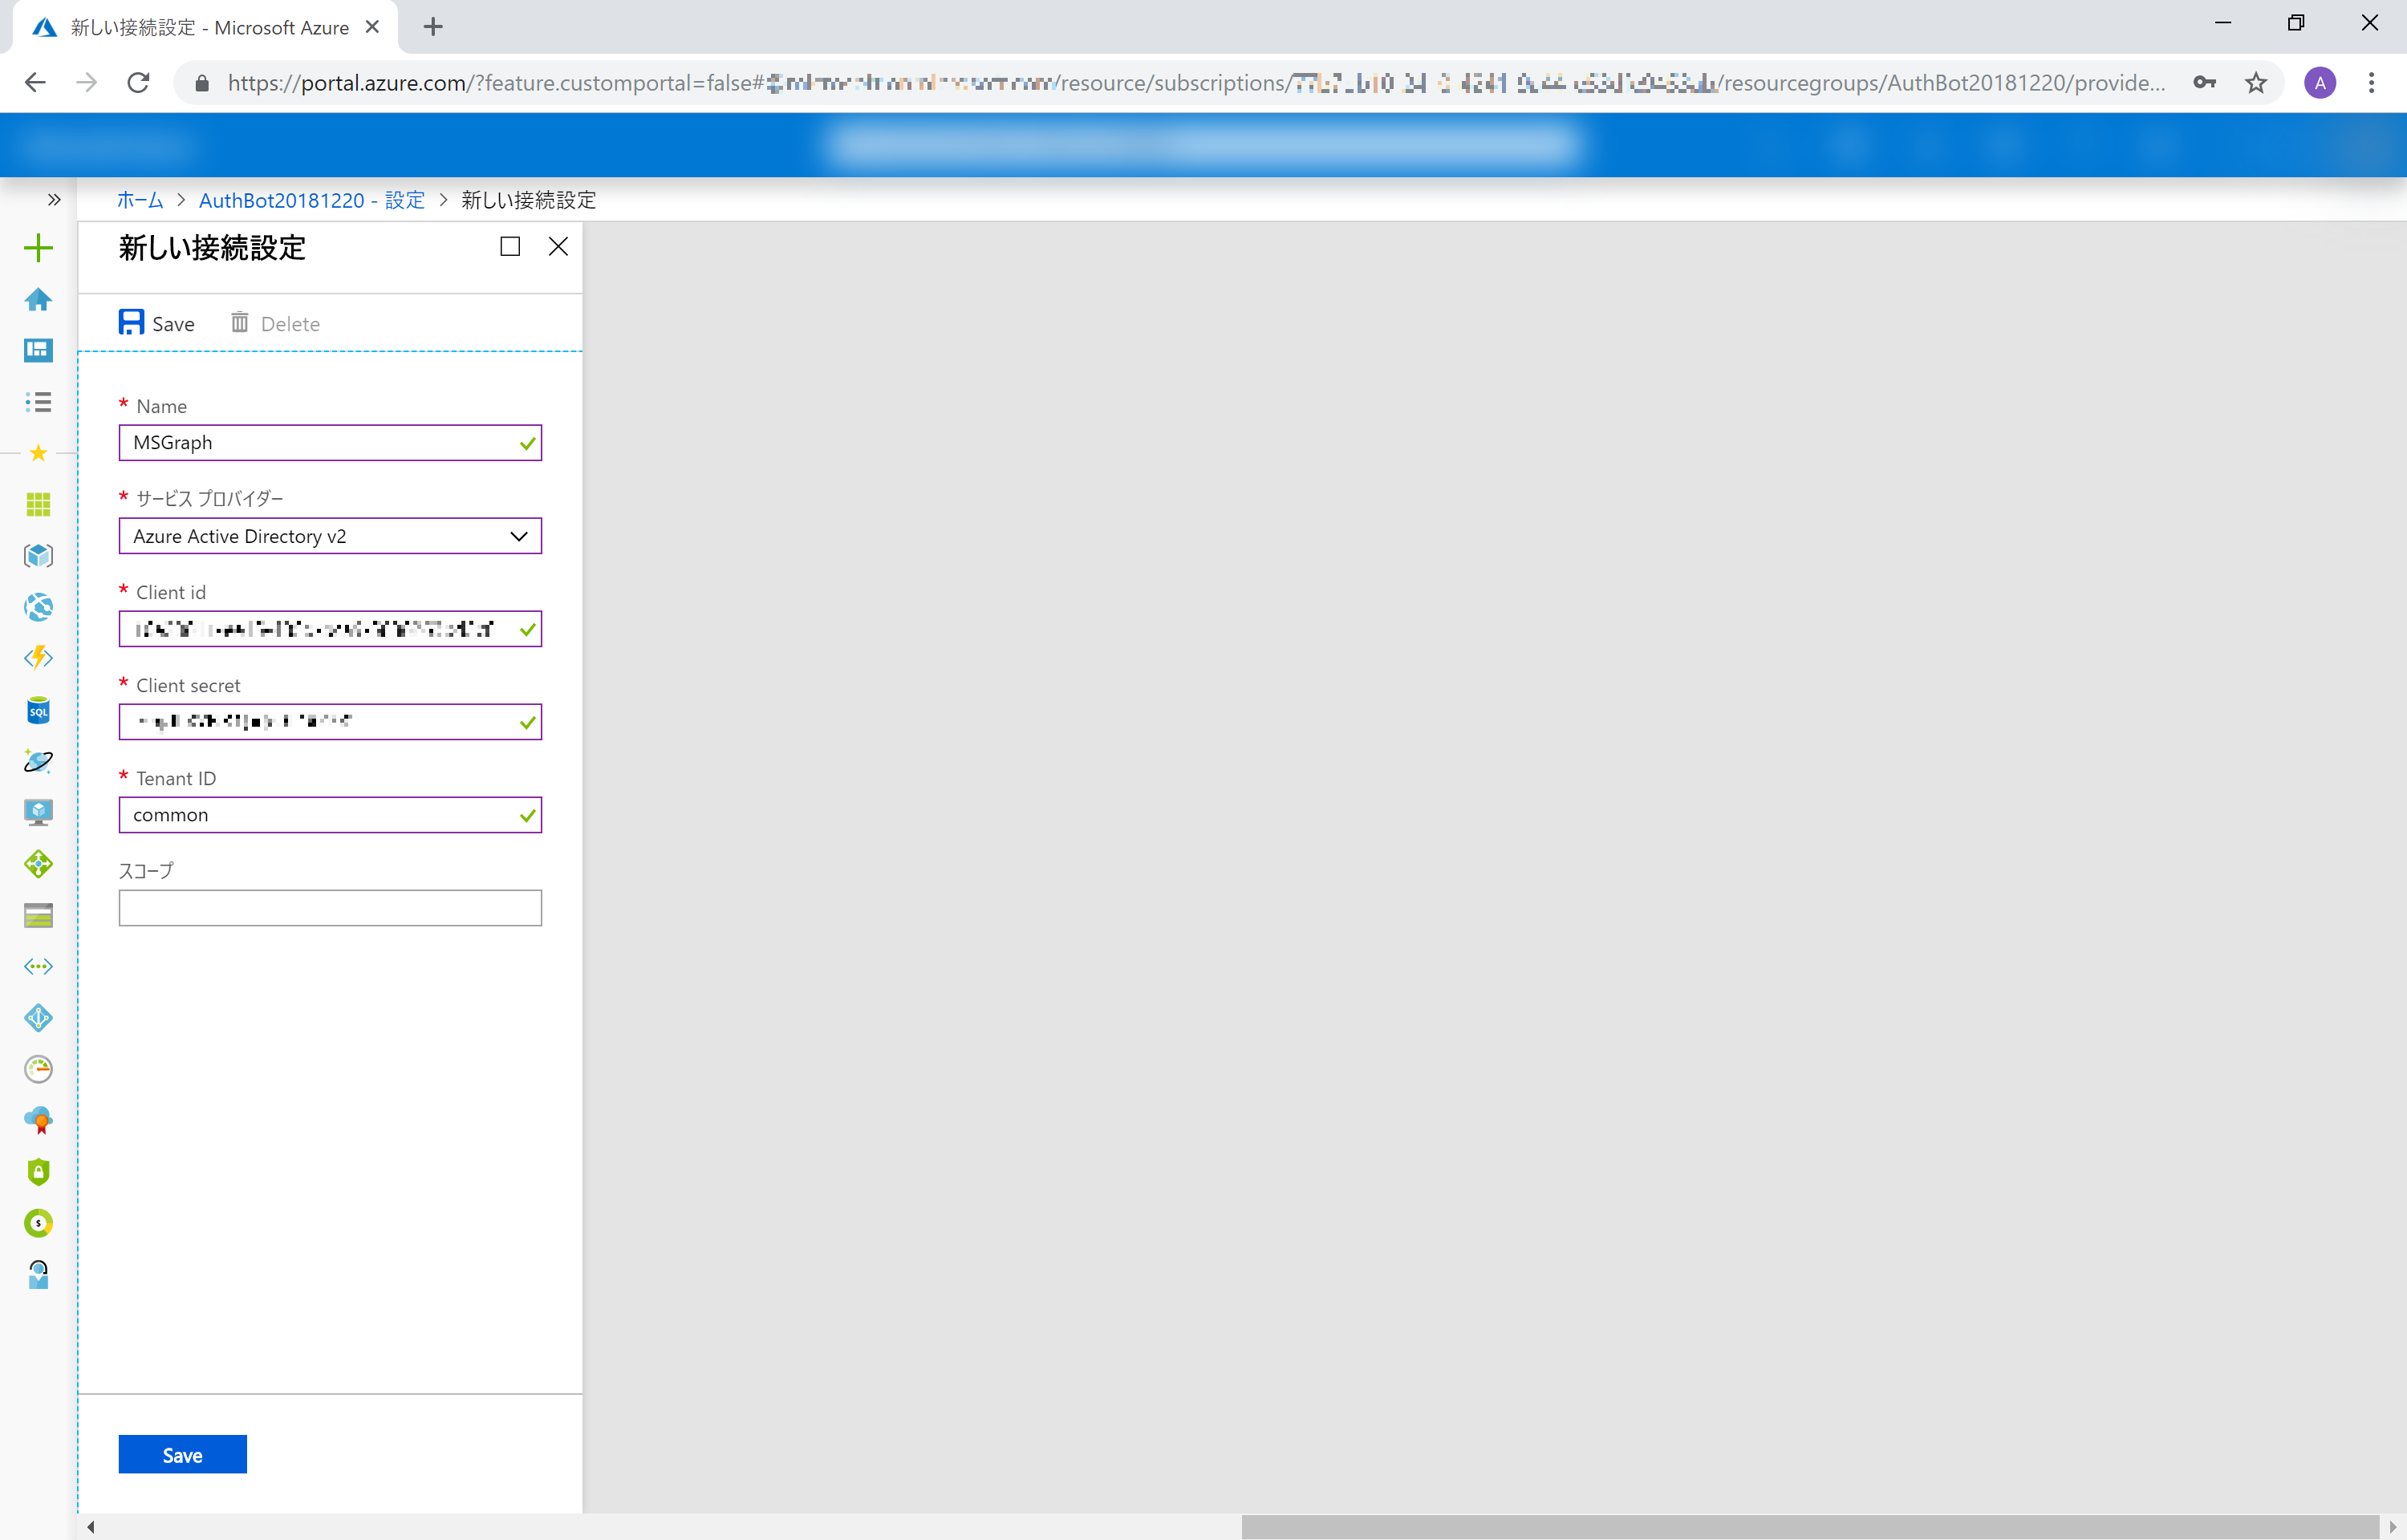Click the empty スコープ input field

click(x=330, y=908)
